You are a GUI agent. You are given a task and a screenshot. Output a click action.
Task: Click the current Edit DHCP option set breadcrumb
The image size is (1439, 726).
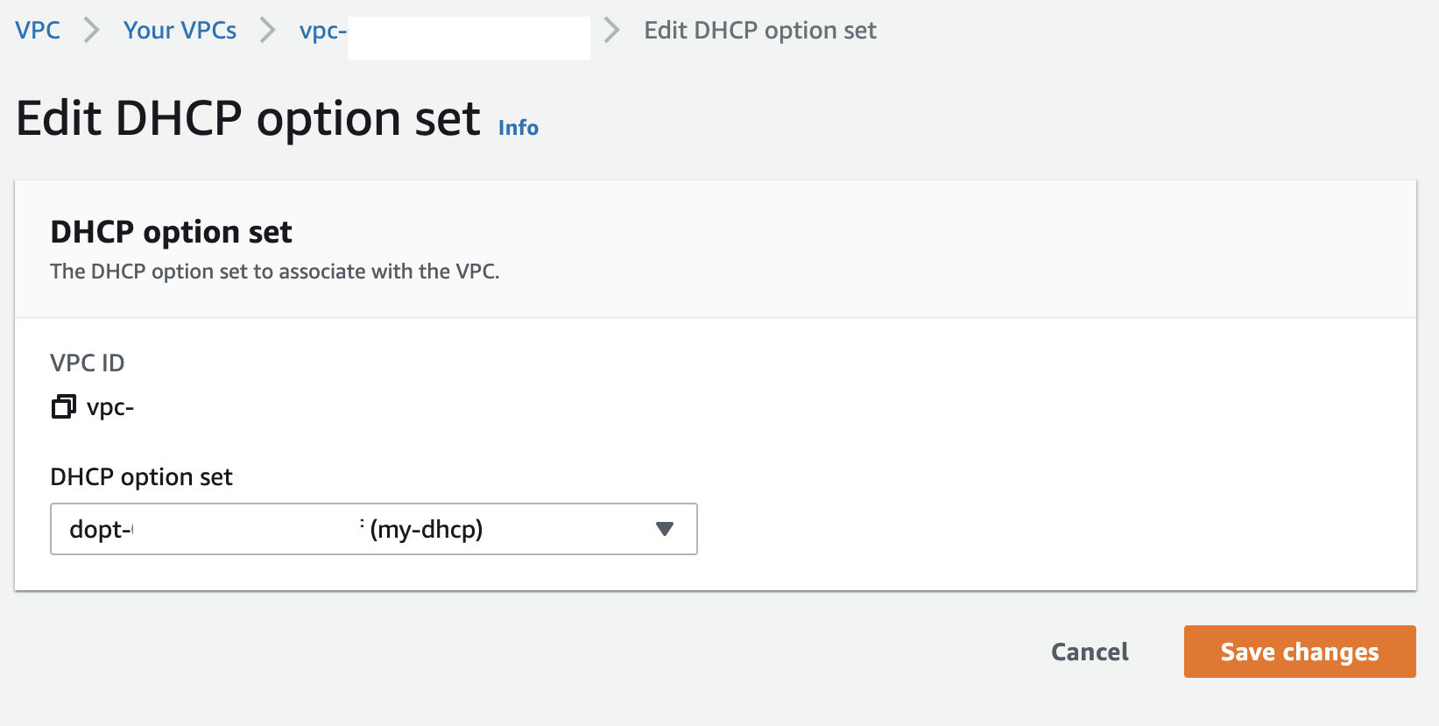pyautogui.click(x=760, y=31)
